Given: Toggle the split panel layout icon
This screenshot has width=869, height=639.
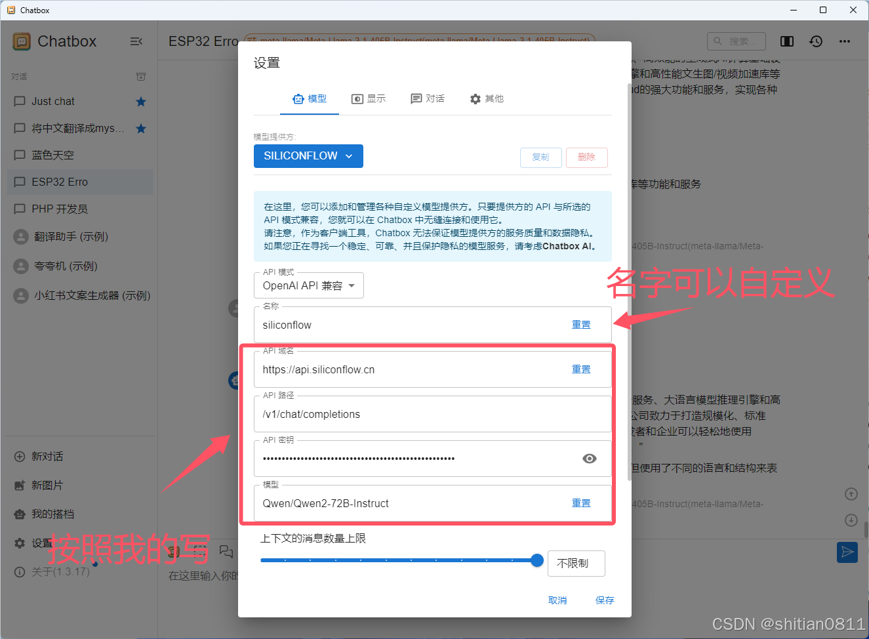Looking at the screenshot, I should [787, 41].
